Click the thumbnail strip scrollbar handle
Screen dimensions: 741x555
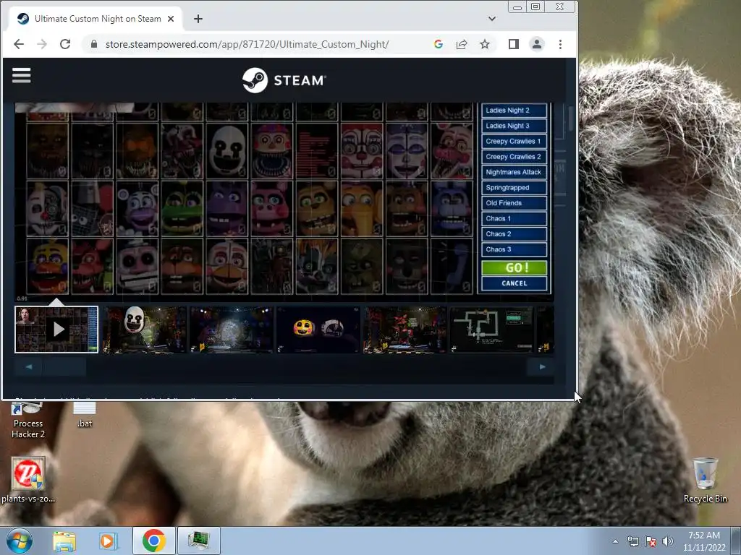[x=64, y=366]
